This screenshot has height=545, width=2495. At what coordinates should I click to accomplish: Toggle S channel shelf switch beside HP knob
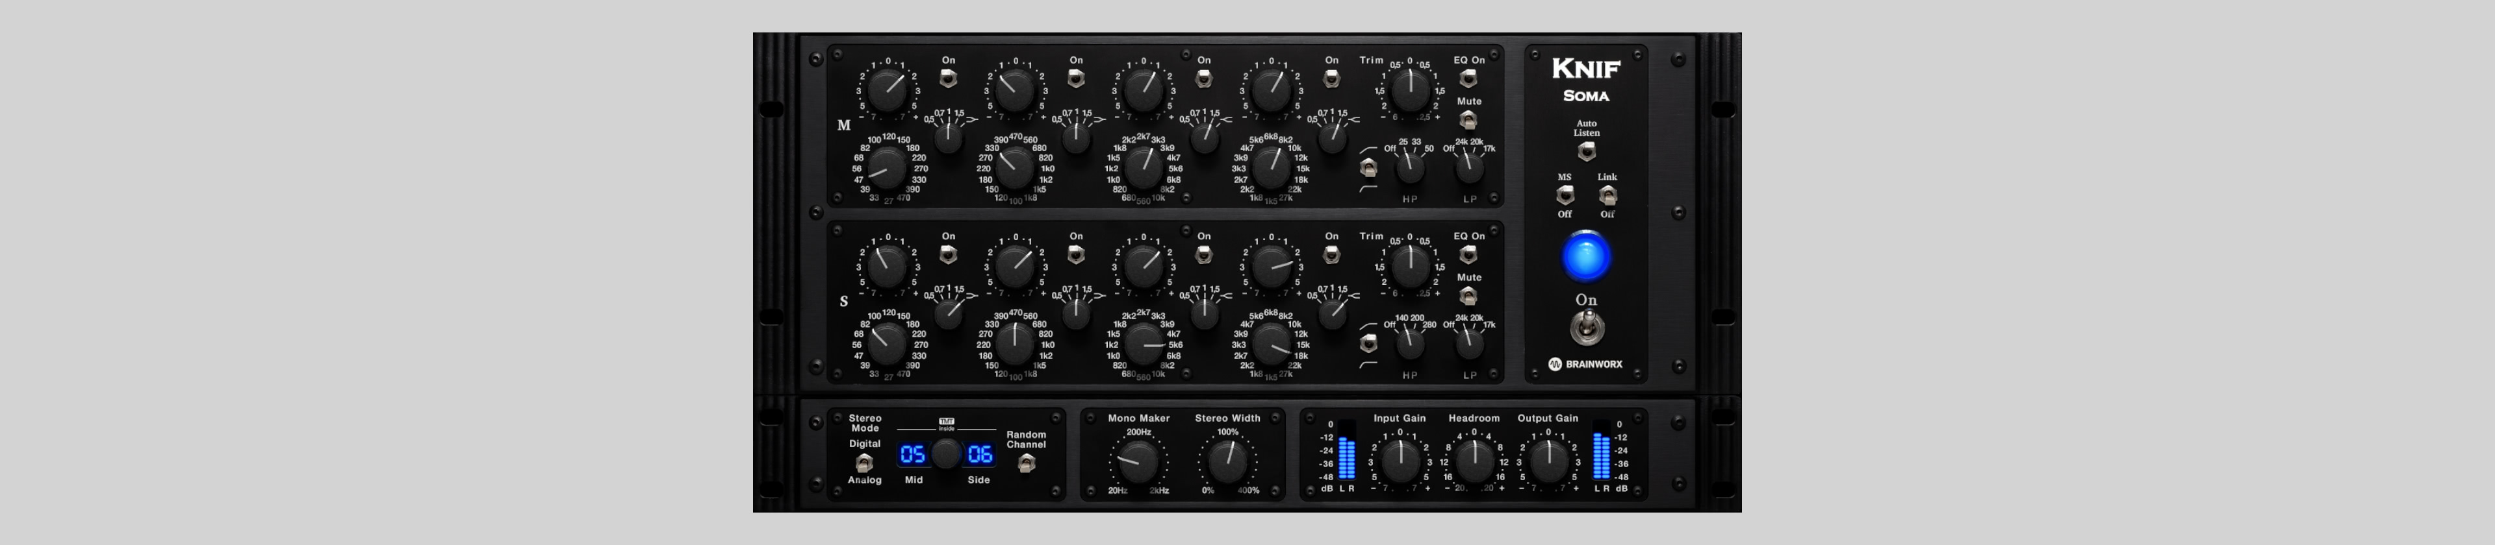point(1368,343)
